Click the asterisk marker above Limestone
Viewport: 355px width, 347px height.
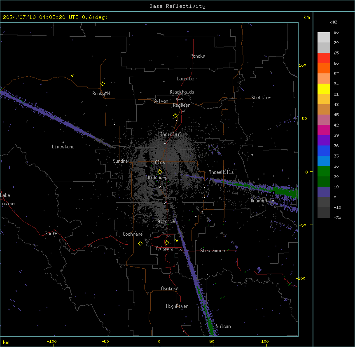coord(63,143)
